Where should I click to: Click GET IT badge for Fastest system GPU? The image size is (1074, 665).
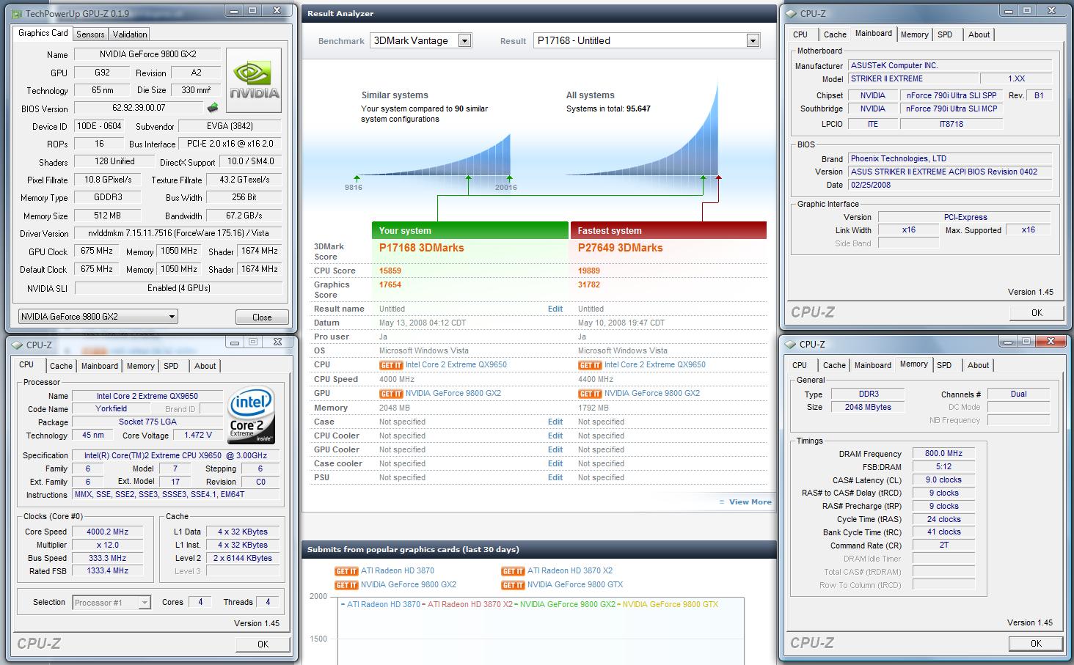click(590, 394)
